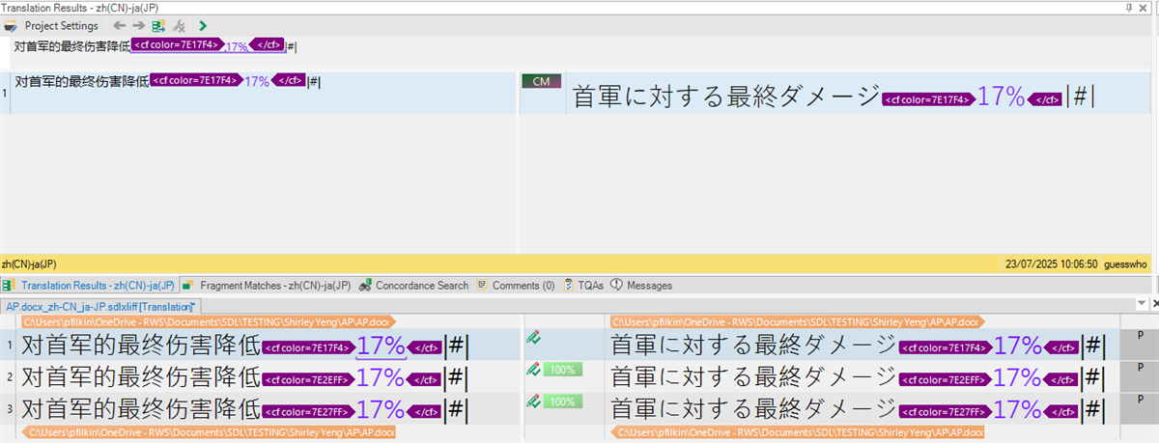Open the TQAs tab
The image size is (1159, 443).
coord(582,286)
